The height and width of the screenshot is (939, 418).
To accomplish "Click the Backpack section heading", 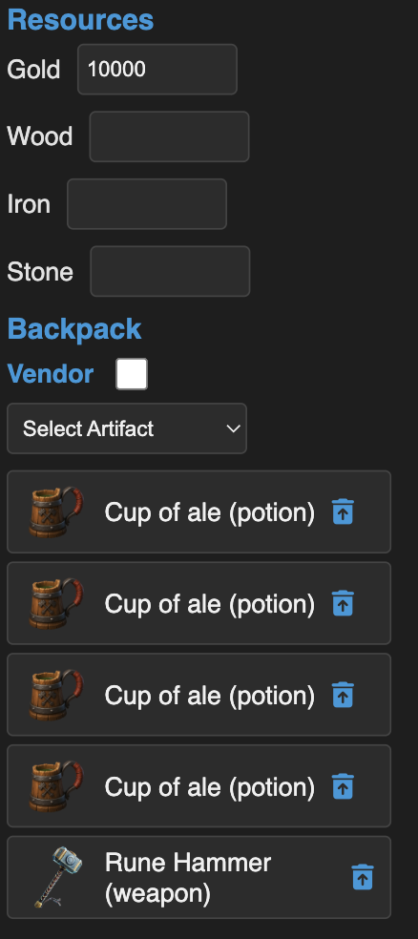I will coord(74,329).
